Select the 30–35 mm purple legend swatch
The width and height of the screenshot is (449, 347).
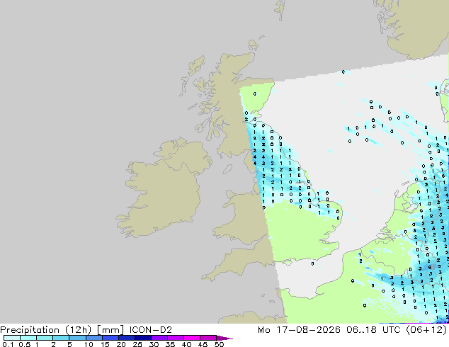pos(159,338)
